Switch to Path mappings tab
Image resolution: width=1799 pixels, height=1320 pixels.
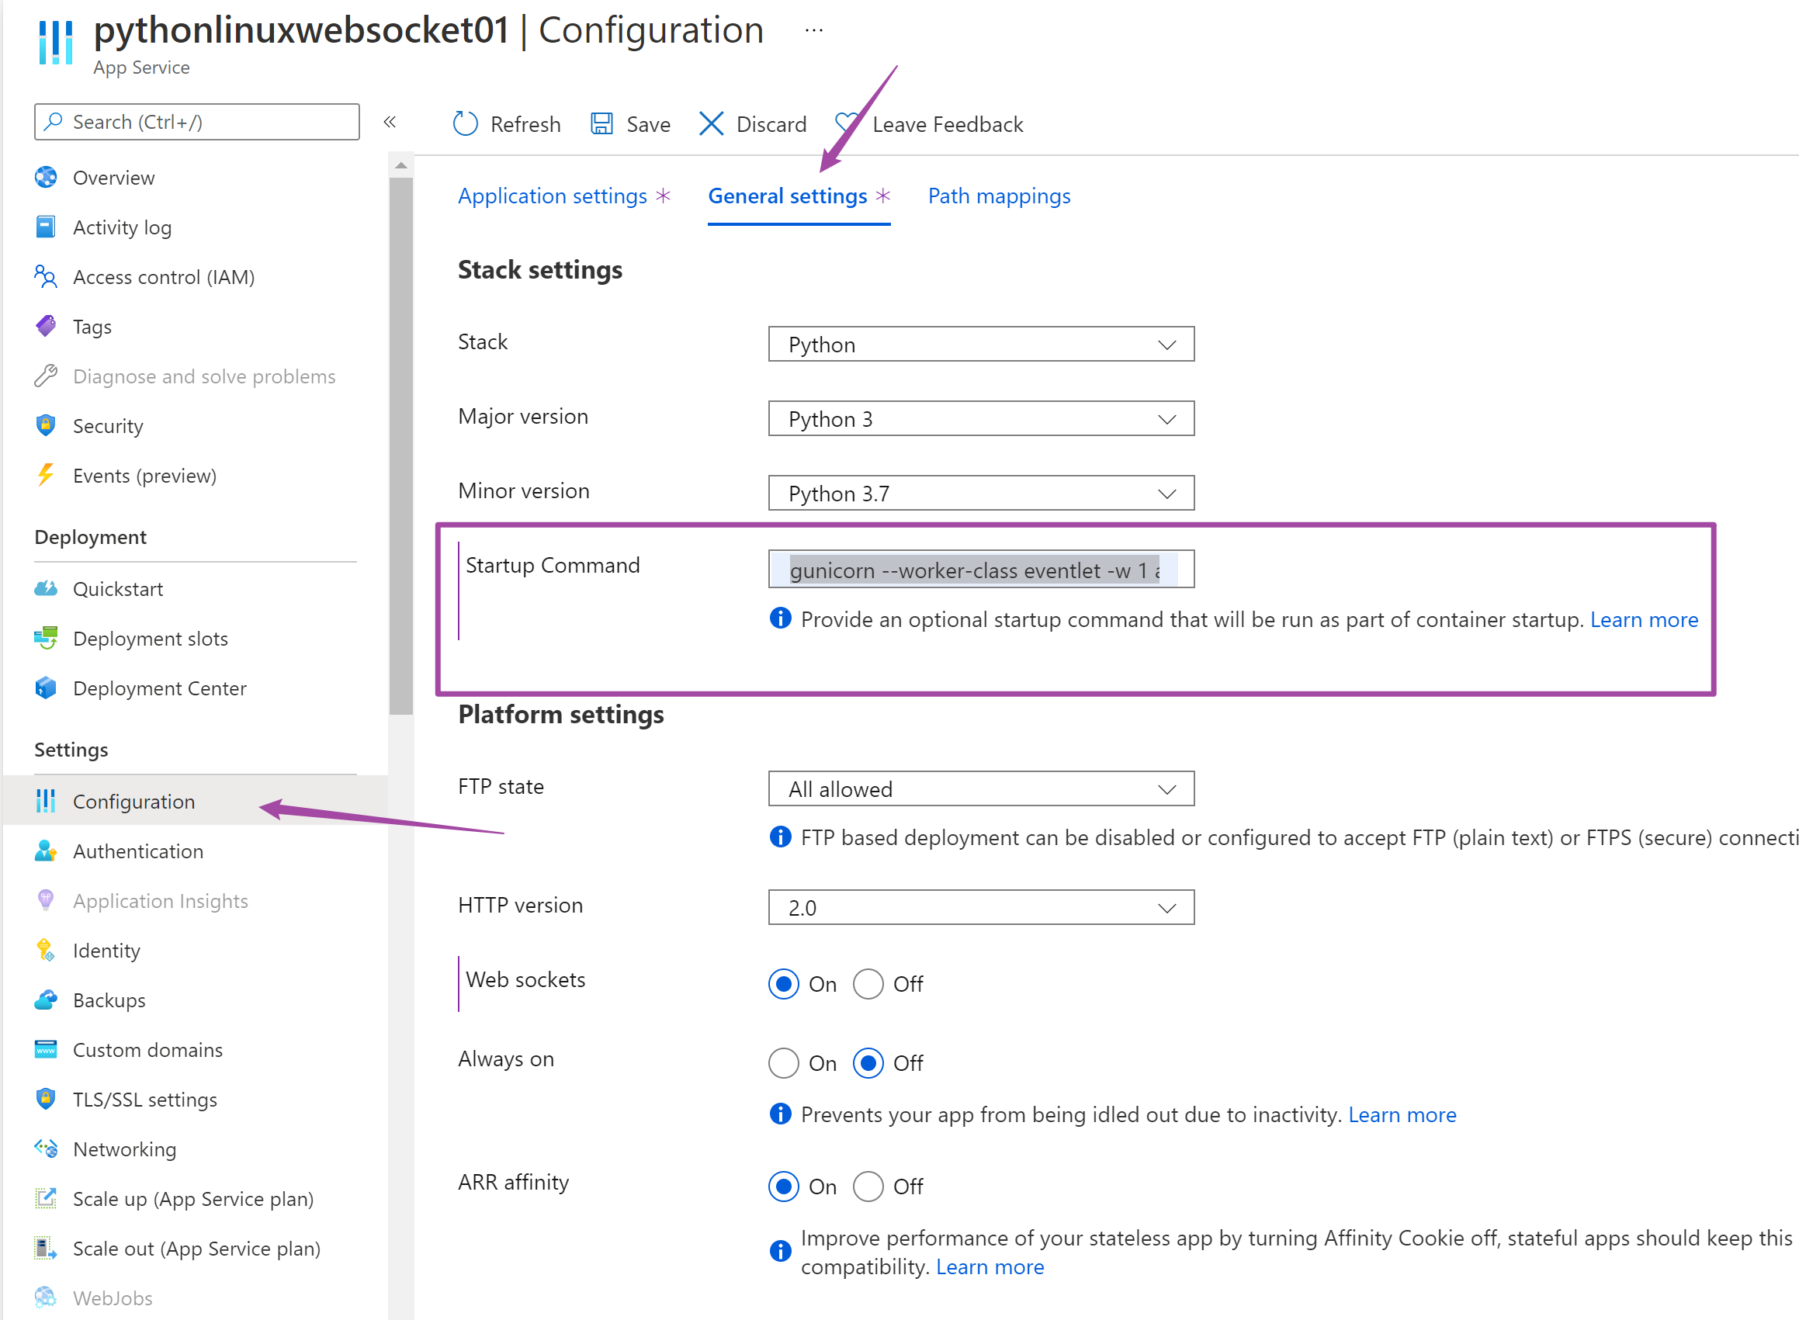click(999, 196)
